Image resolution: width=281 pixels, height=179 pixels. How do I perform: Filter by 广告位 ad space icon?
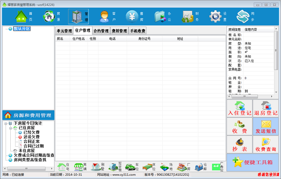[x=218, y=167]
